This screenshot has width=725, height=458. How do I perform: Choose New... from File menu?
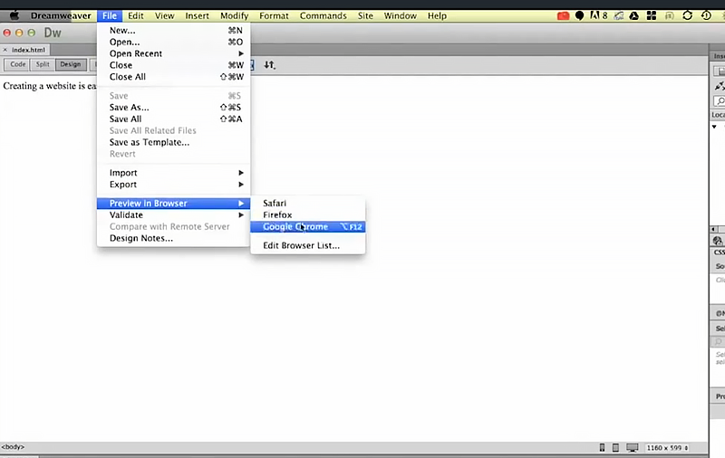[x=174, y=31]
